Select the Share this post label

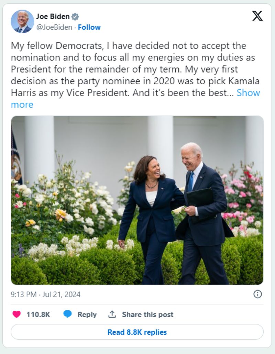coord(148,314)
